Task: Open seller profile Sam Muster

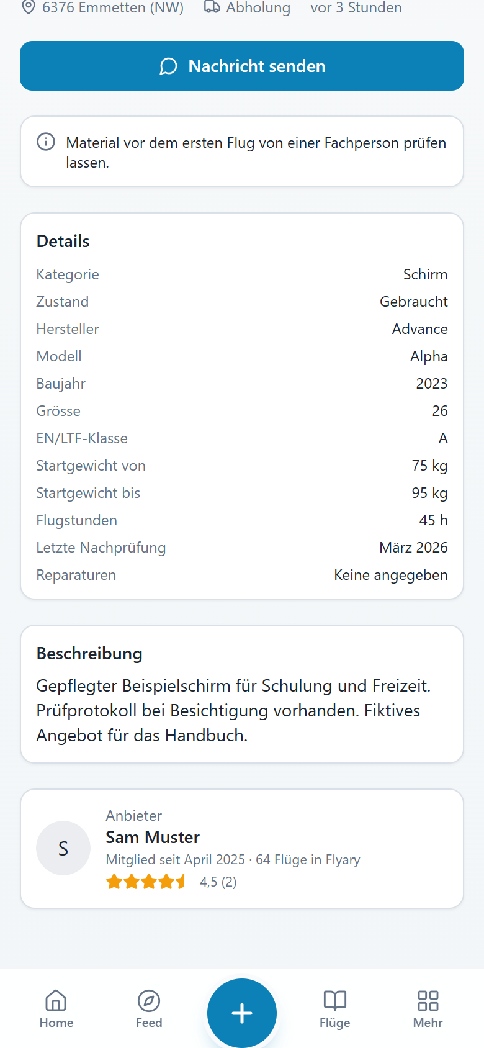Action: click(153, 838)
